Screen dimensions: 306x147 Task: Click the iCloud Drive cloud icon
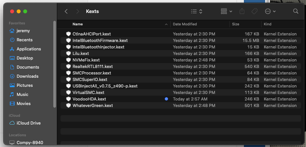[12, 123]
